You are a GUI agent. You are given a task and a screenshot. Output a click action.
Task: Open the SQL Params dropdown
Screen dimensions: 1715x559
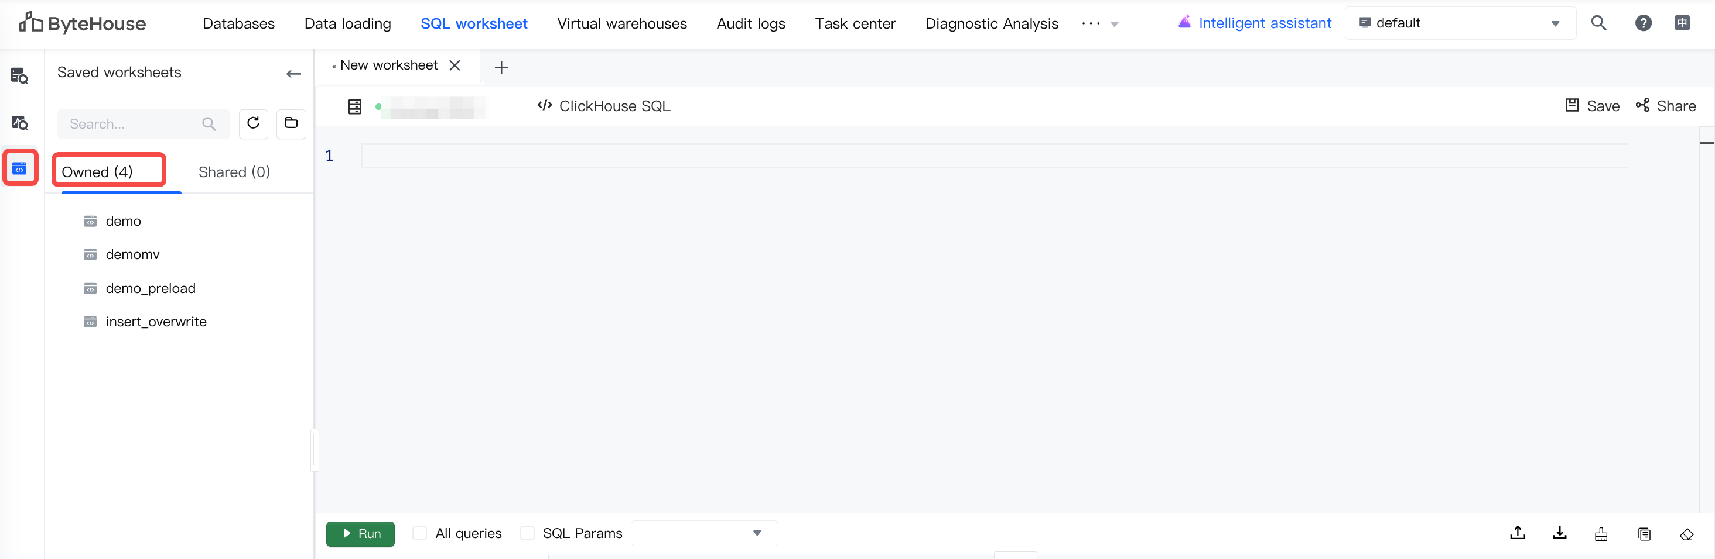703,533
